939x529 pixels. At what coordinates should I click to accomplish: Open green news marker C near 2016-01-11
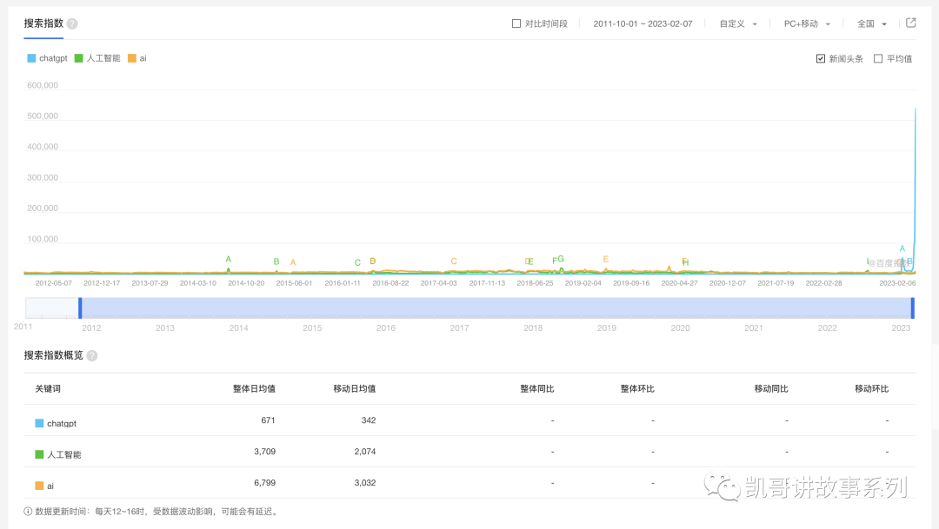357,262
